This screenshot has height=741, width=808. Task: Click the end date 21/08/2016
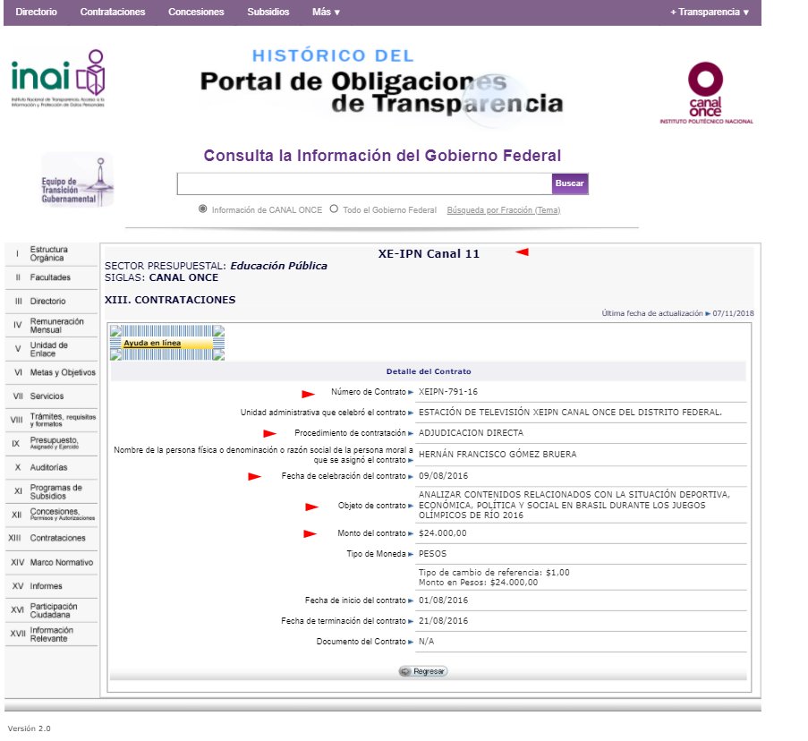pyautogui.click(x=443, y=621)
